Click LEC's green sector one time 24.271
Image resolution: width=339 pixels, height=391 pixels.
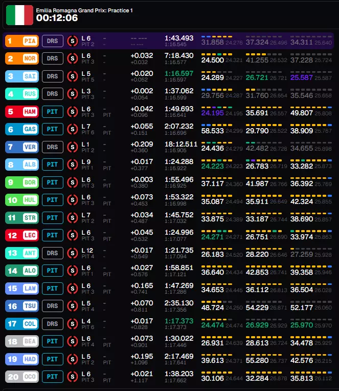(212, 237)
